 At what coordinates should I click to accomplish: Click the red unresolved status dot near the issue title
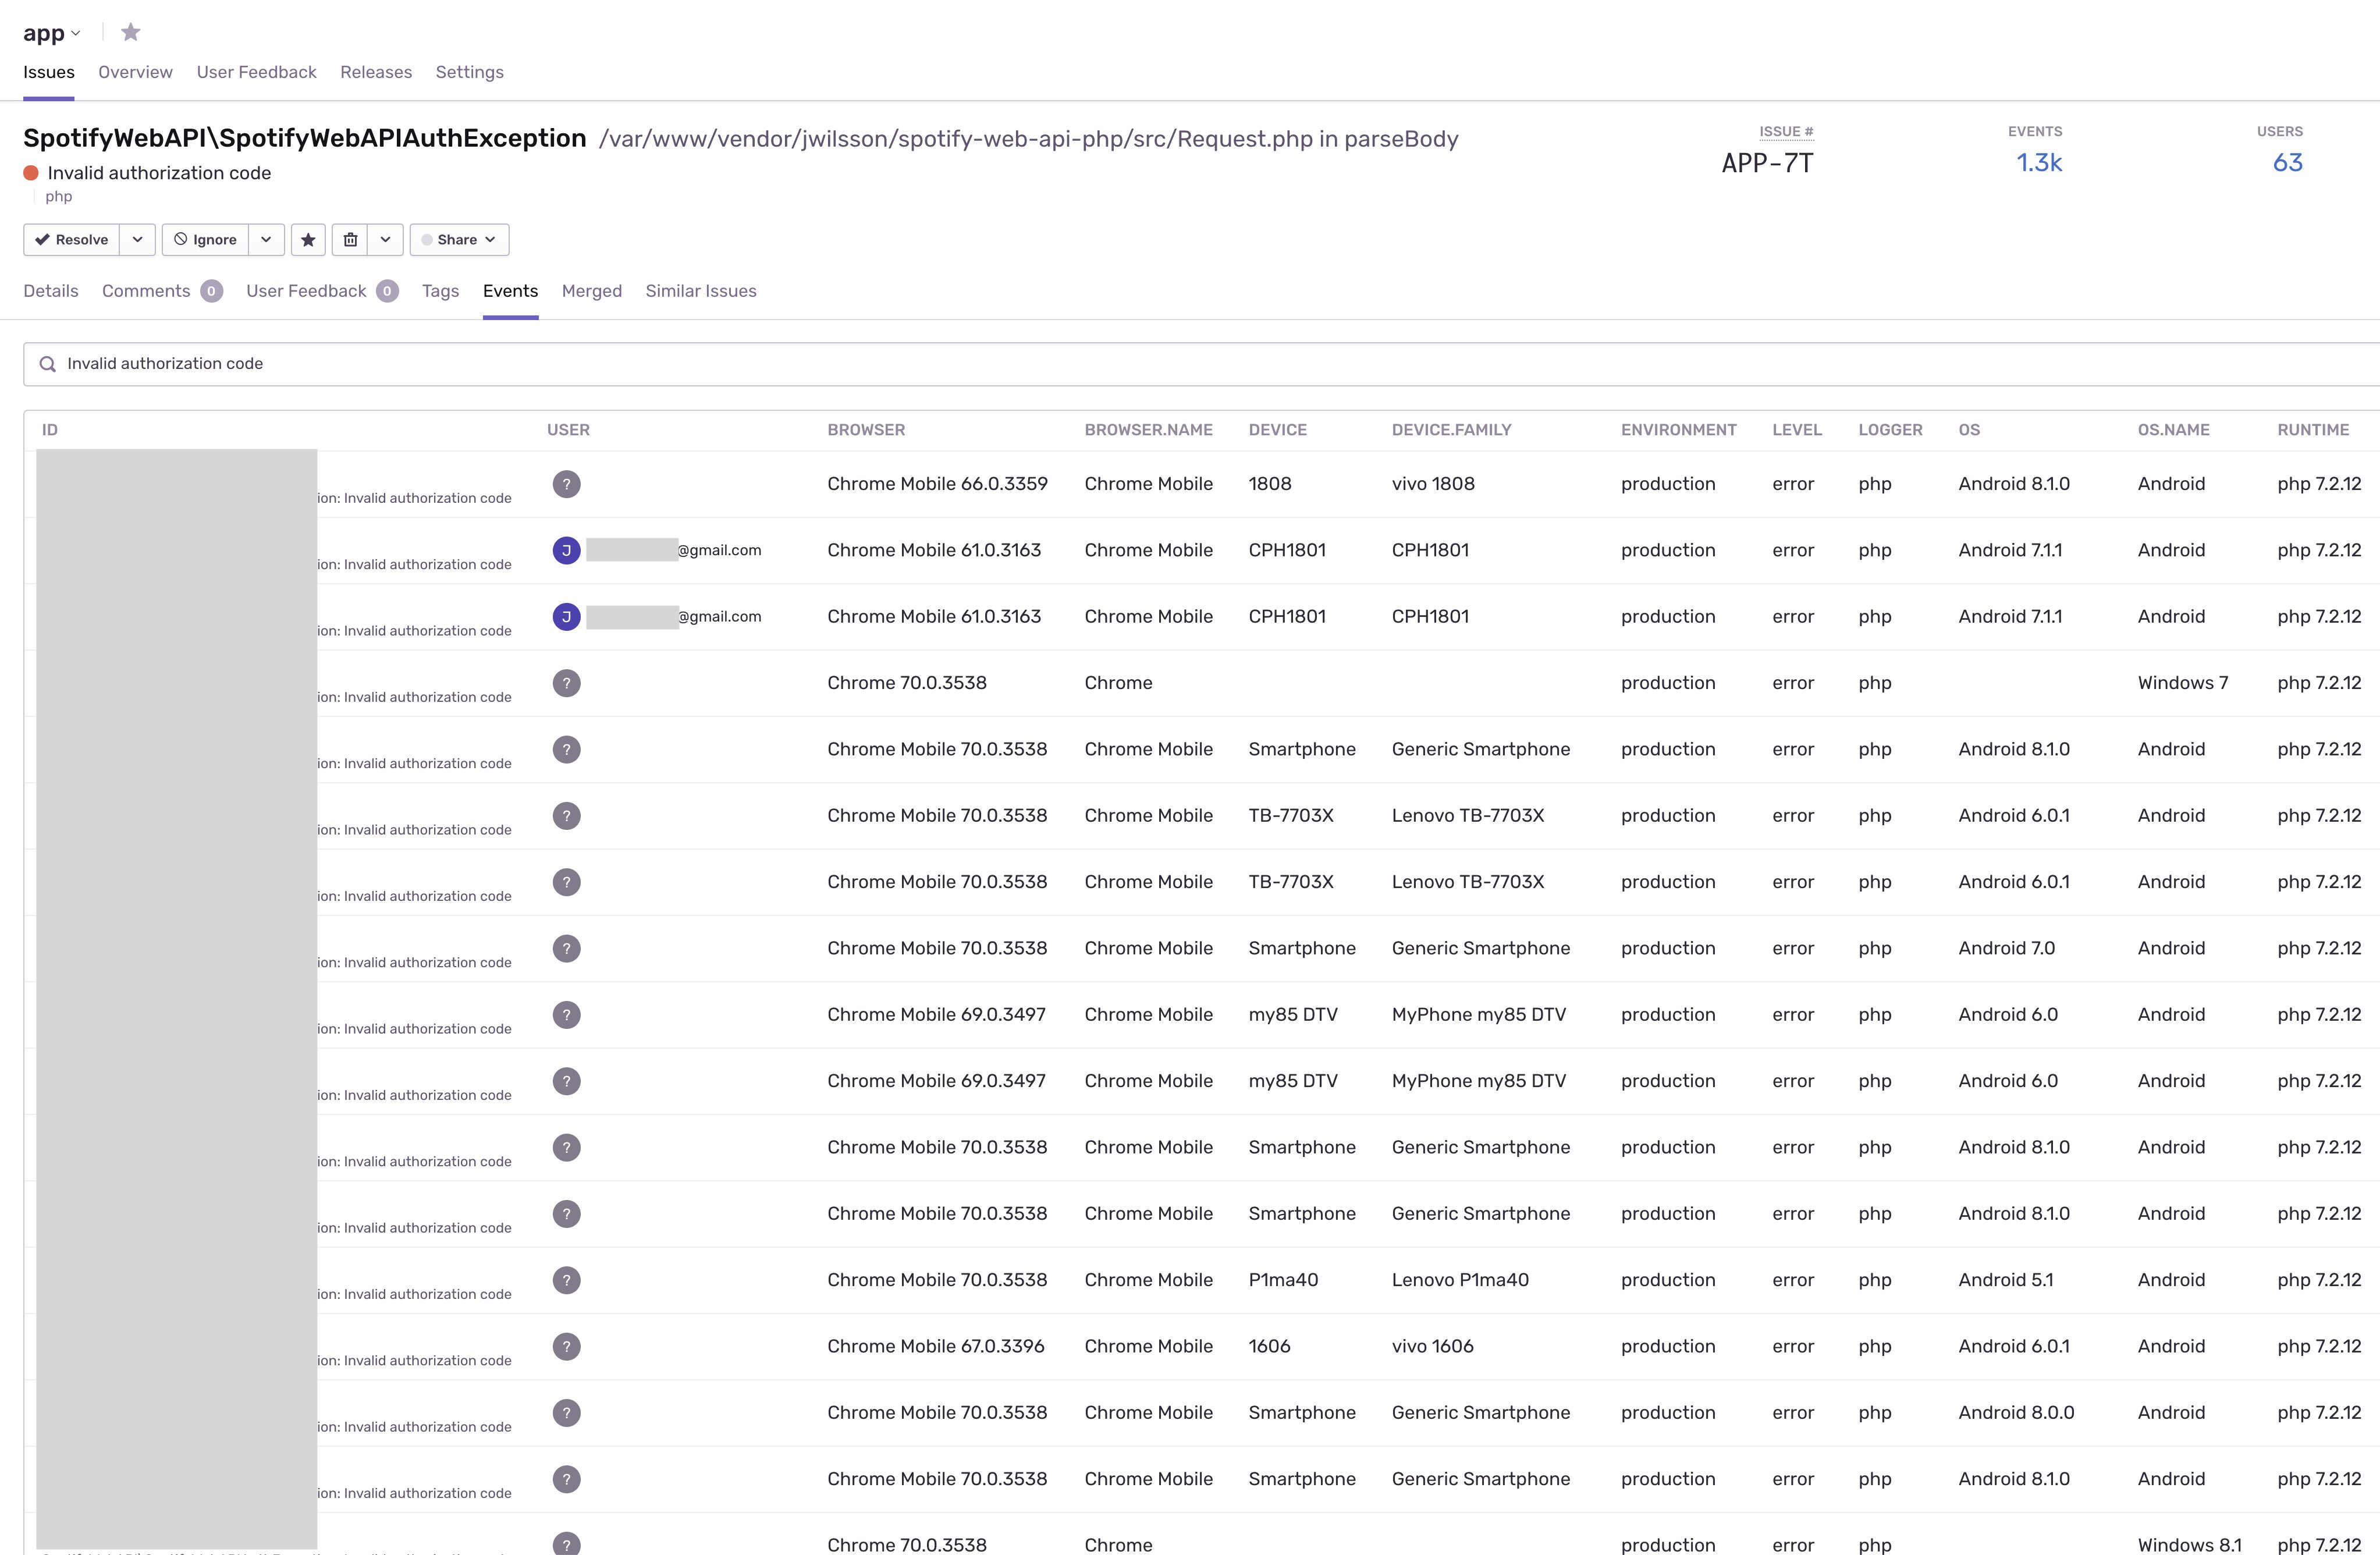click(x=31, y=172)
